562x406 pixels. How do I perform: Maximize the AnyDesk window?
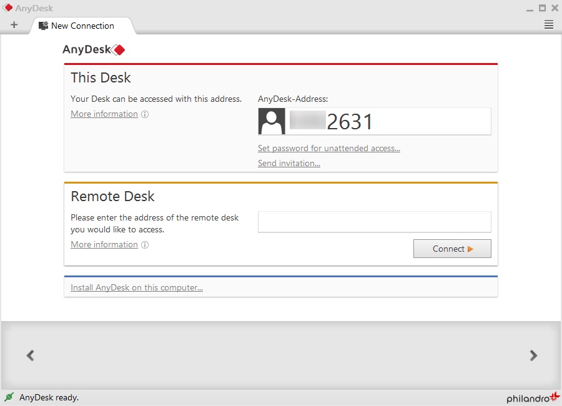click(x=542, y=8)
